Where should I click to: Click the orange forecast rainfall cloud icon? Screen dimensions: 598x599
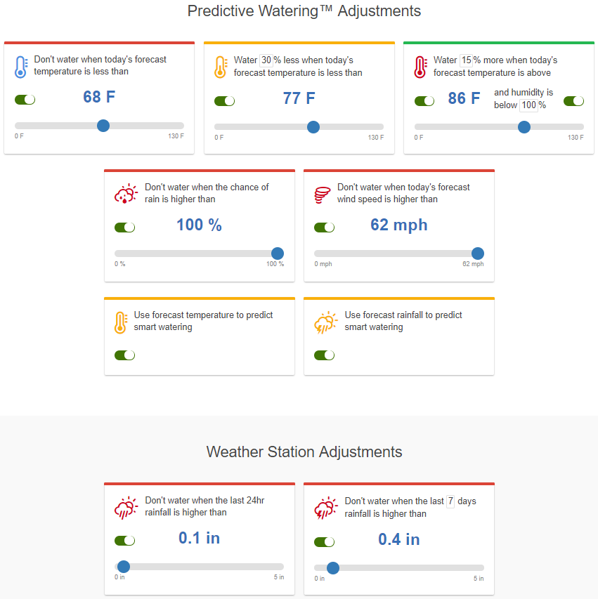[326, 322]
